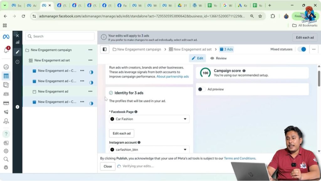Toggle the side panel layout icon

click(105, 49)
